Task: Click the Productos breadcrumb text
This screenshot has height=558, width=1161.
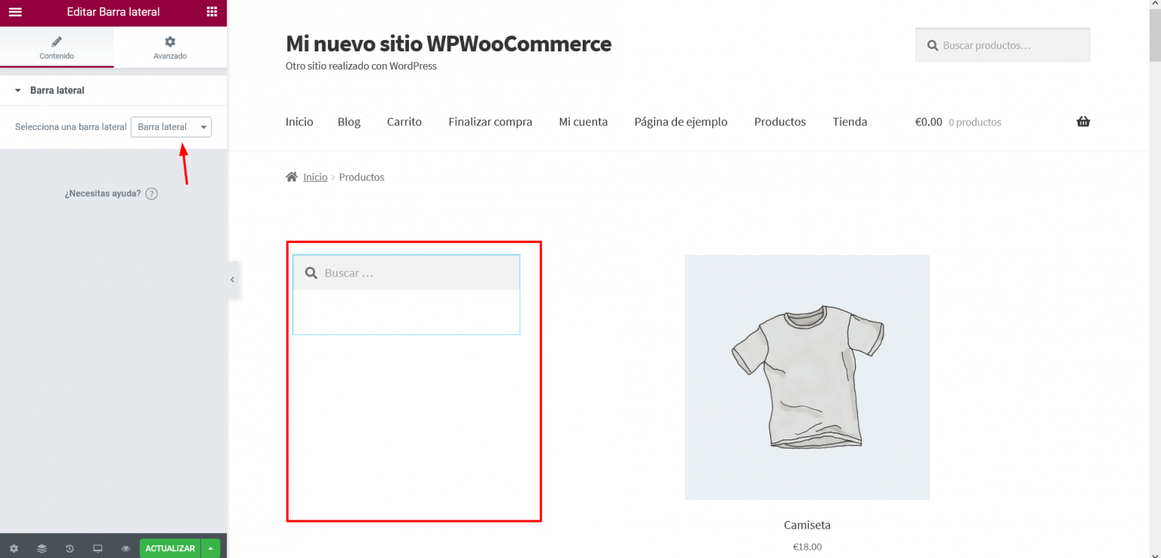Action: tap(361, 177)
